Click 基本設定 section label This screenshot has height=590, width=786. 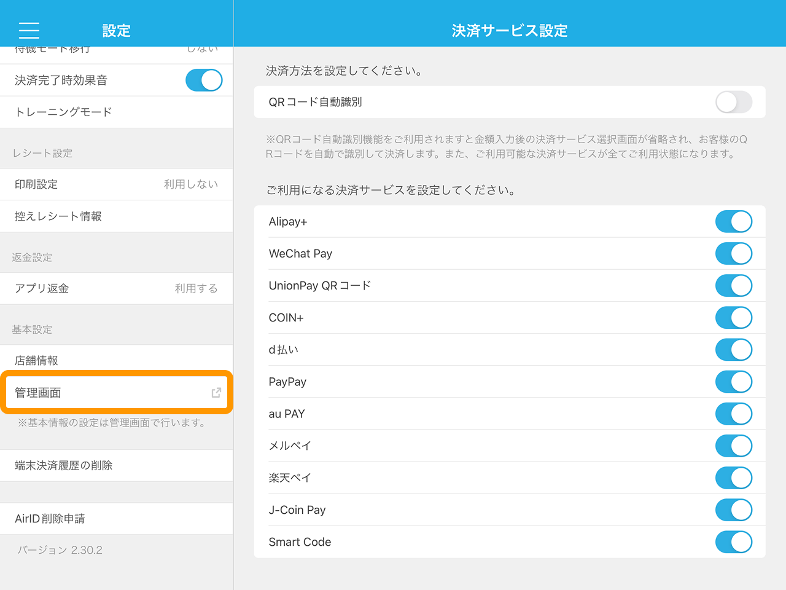click(32, 329)
